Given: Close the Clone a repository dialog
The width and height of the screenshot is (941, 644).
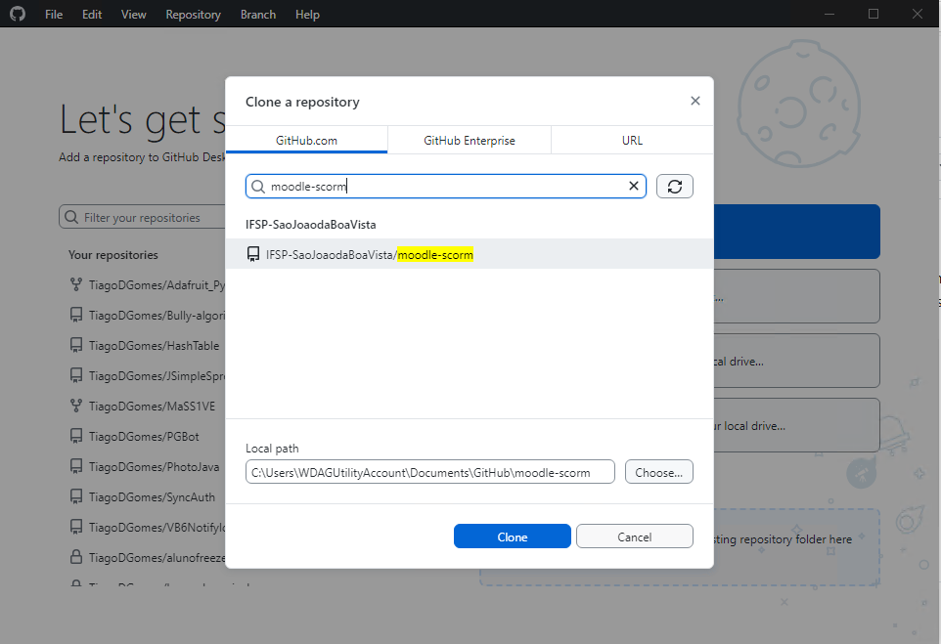Looking at the screenshot, I should pos(695,101).
